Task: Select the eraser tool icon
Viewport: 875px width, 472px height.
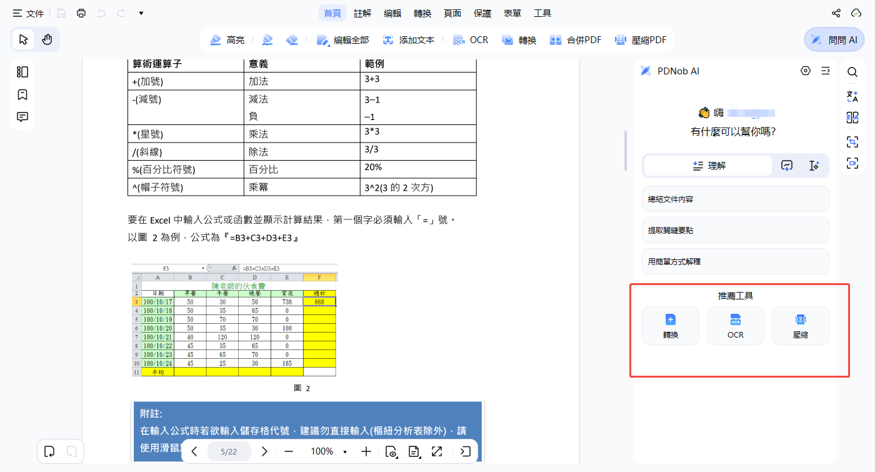Action: coord(292,40)
